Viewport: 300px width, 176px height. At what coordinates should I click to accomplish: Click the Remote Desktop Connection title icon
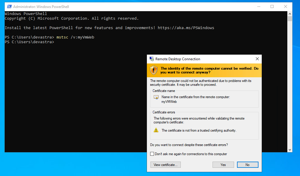click(x=152, y=59)
